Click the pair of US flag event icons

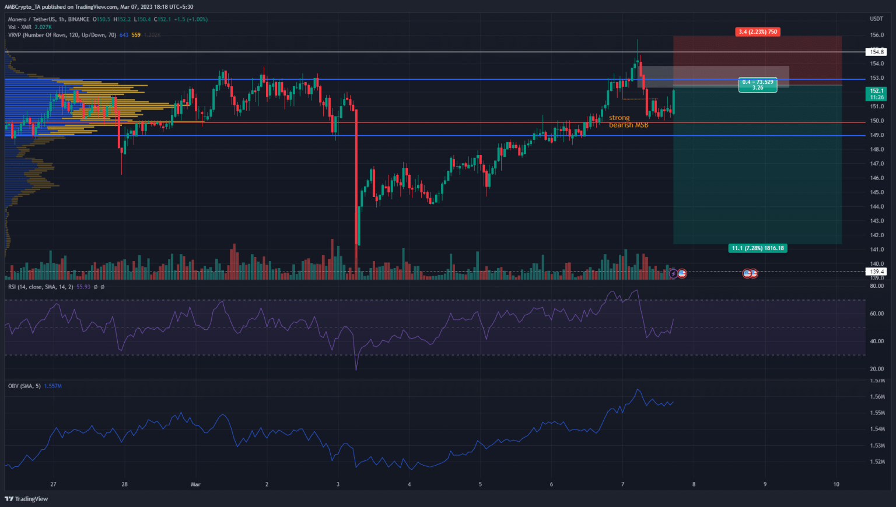(750, 273)
